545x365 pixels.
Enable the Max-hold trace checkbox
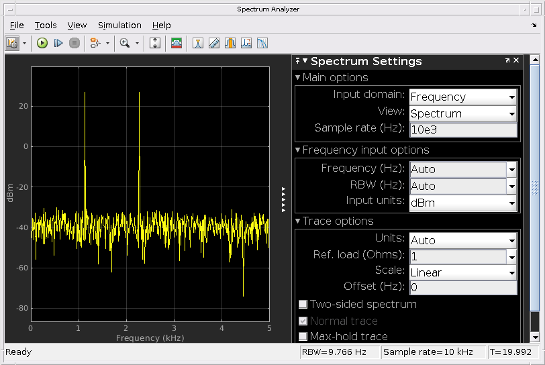pos(303,336)
